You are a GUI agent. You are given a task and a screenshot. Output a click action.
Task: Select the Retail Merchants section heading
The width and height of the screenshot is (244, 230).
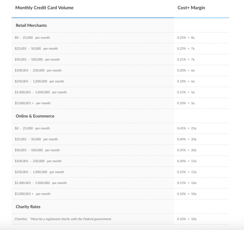[31, 25]
